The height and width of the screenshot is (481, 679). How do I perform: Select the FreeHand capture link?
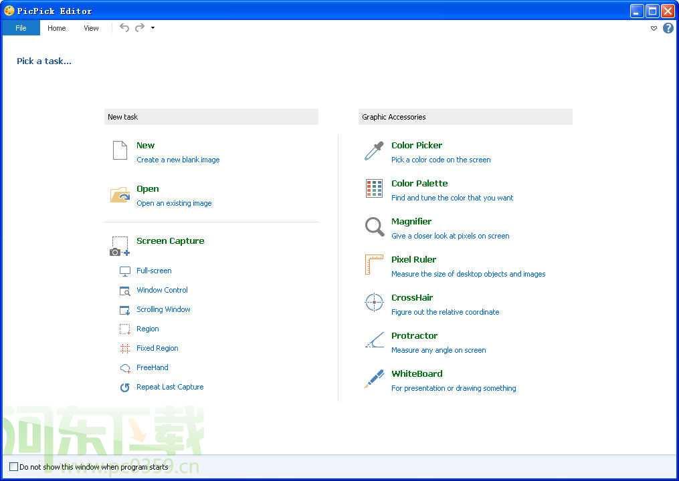click(x=153, y=367)
